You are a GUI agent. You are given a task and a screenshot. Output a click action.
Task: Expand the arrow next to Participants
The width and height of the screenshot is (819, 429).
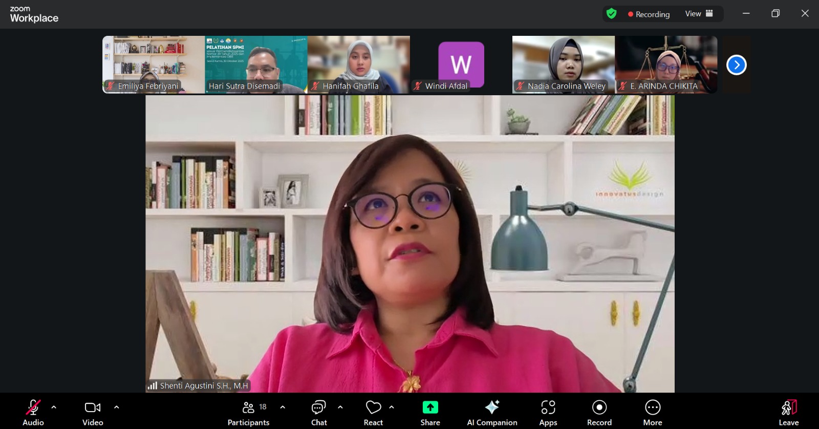(x=283, y=407)
